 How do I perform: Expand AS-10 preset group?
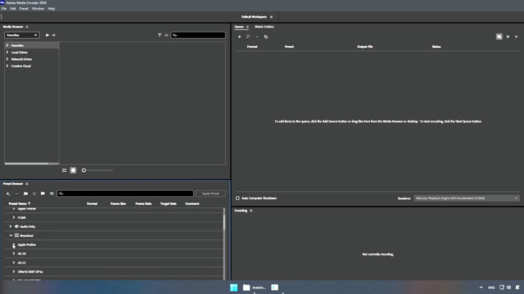(14, 253)
